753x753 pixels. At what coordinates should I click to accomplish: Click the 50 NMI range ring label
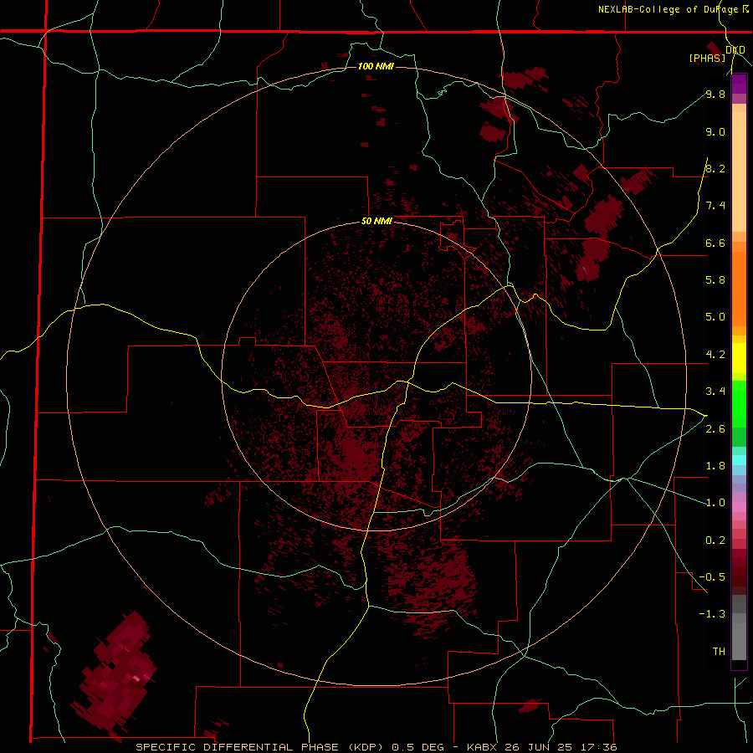376,222
